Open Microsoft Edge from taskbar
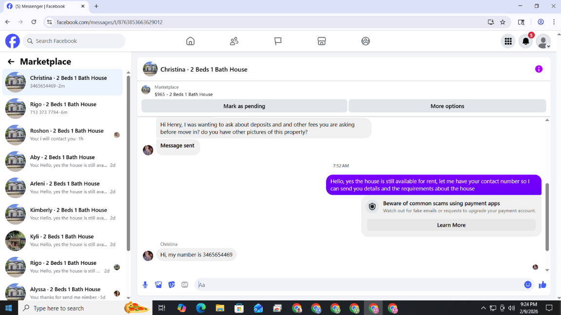The height and width of the screenshot is (315, 561). coord(201,308)
